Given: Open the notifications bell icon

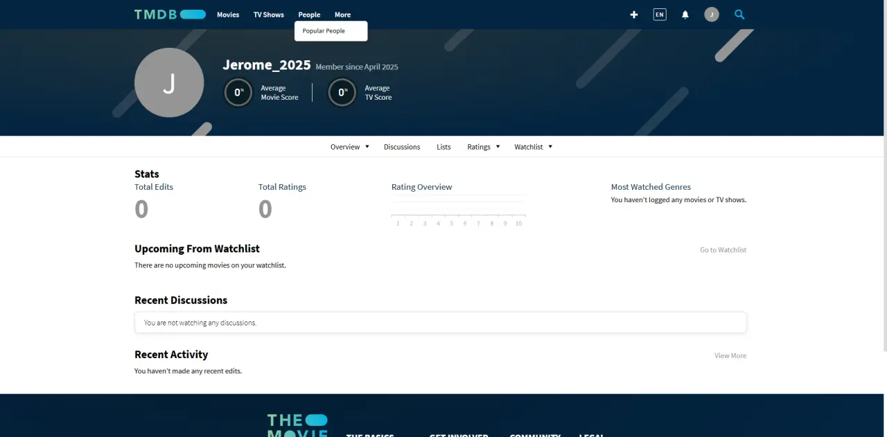Looking at the screenshot, I should [685, 15].
